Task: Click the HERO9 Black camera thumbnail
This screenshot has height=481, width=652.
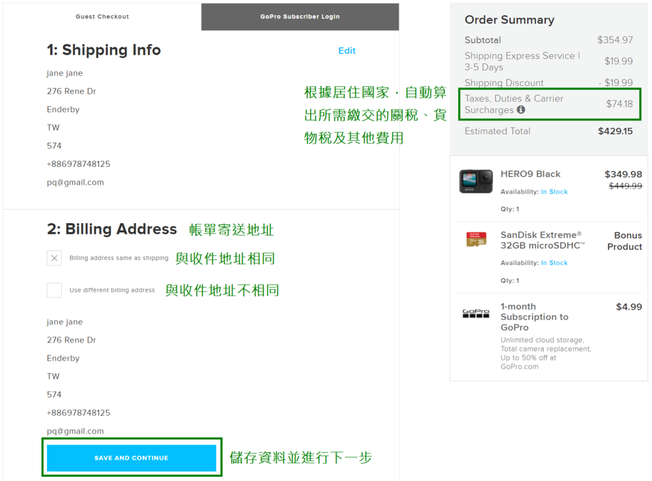Action: [x=476, y=181]
